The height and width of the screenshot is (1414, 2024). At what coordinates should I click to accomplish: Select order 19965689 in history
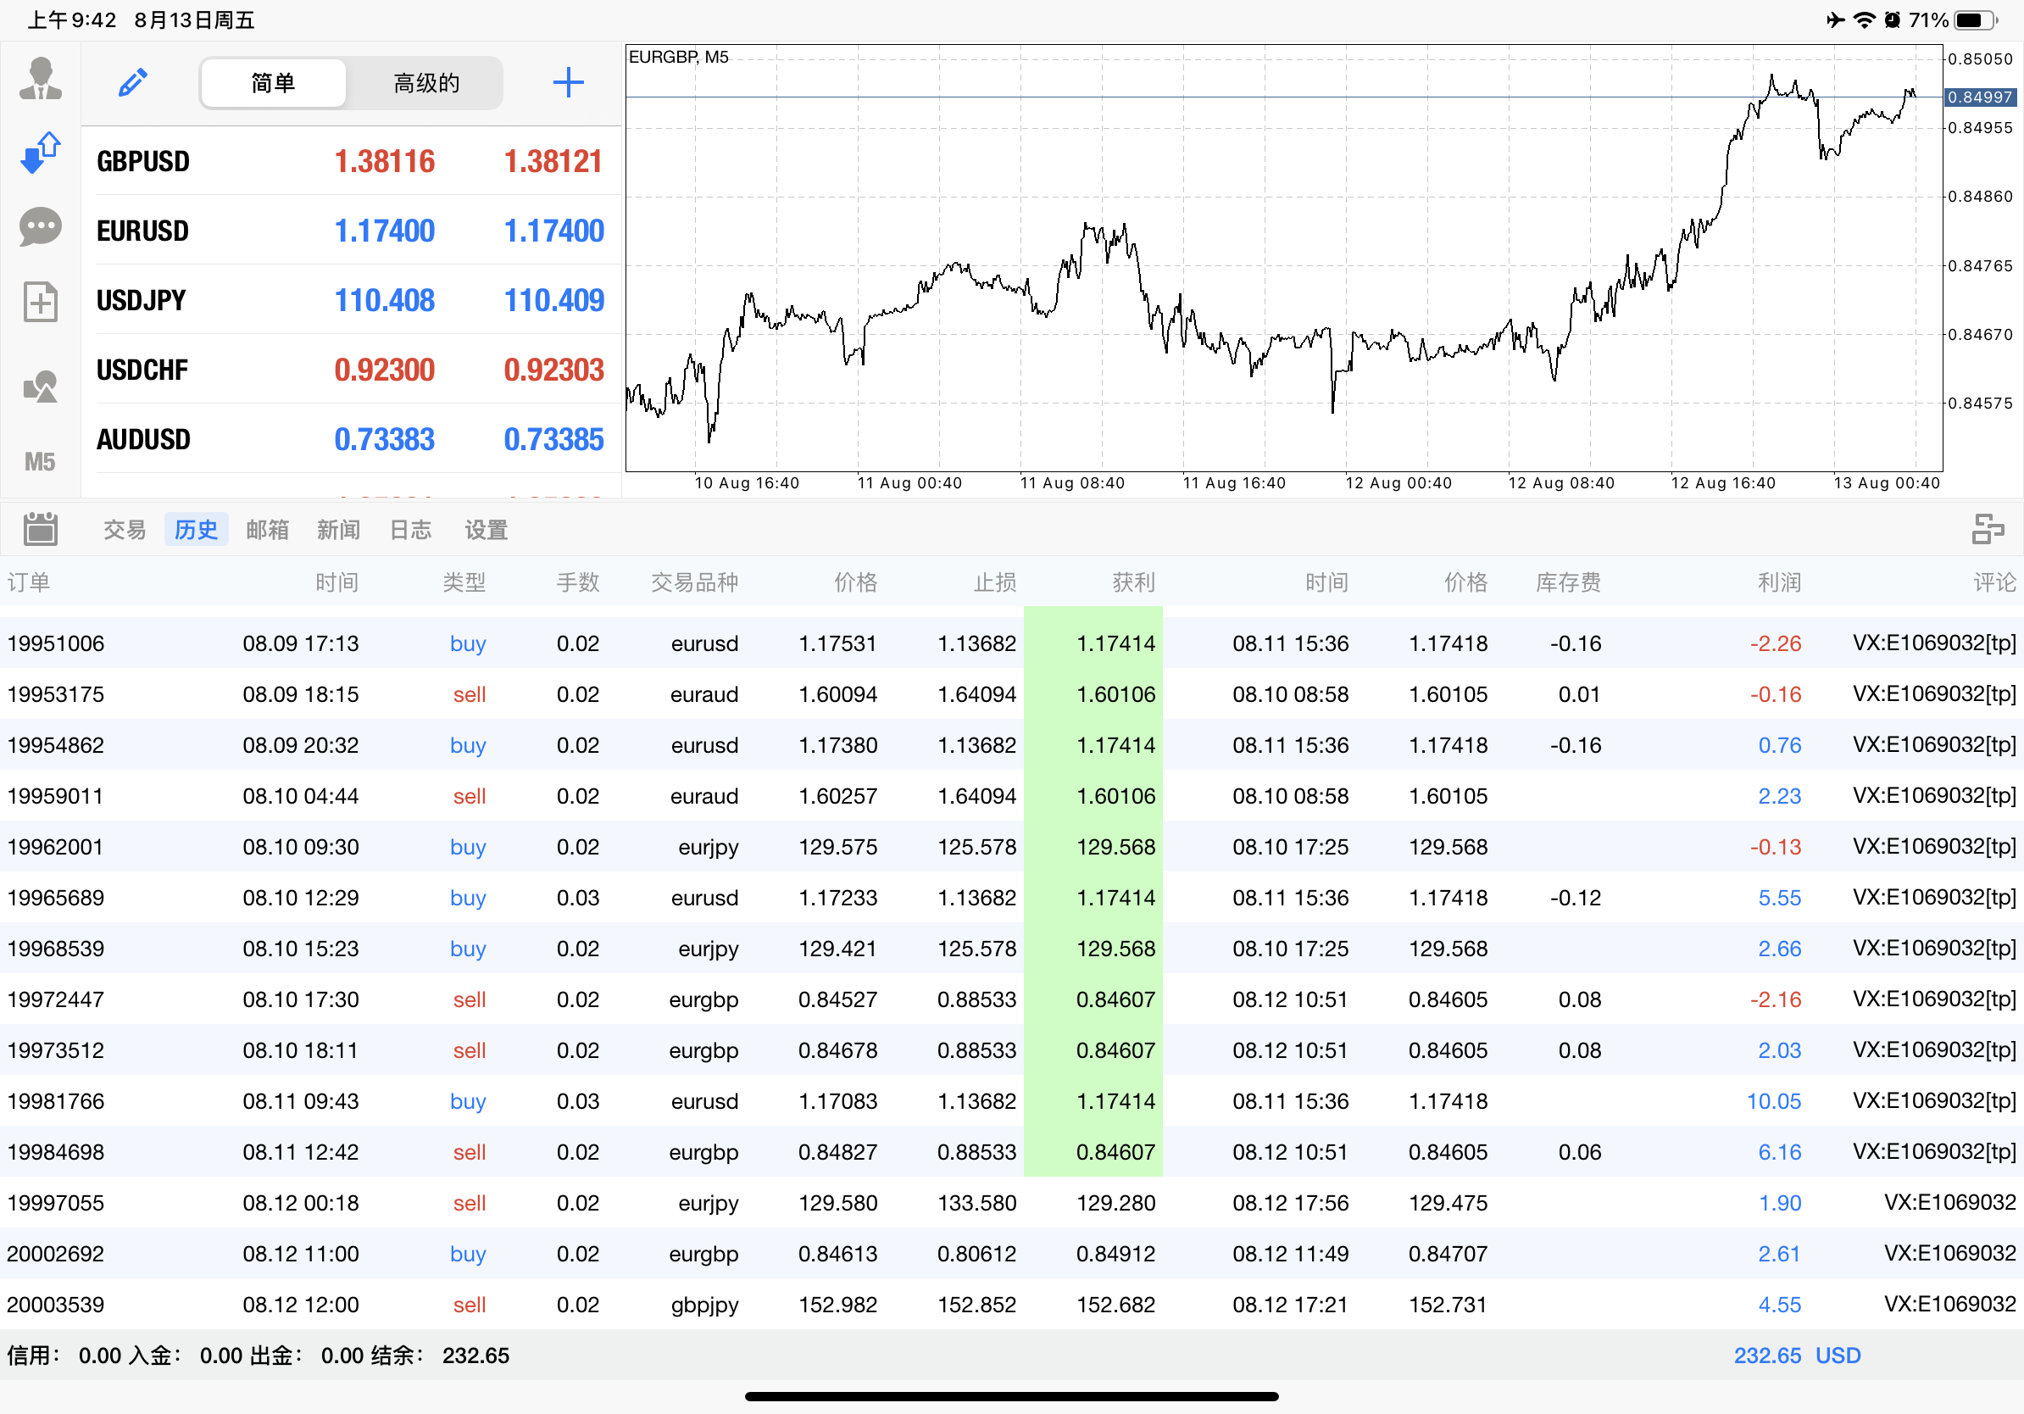[x=1012, y=899]
